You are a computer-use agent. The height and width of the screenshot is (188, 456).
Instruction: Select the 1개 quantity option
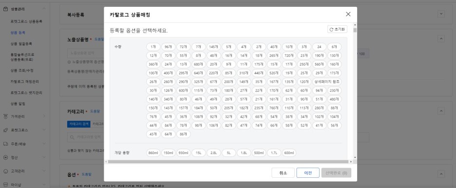[153, 47]
